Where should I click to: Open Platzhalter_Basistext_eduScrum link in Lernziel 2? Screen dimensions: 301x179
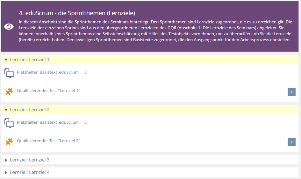click(48, 122)
